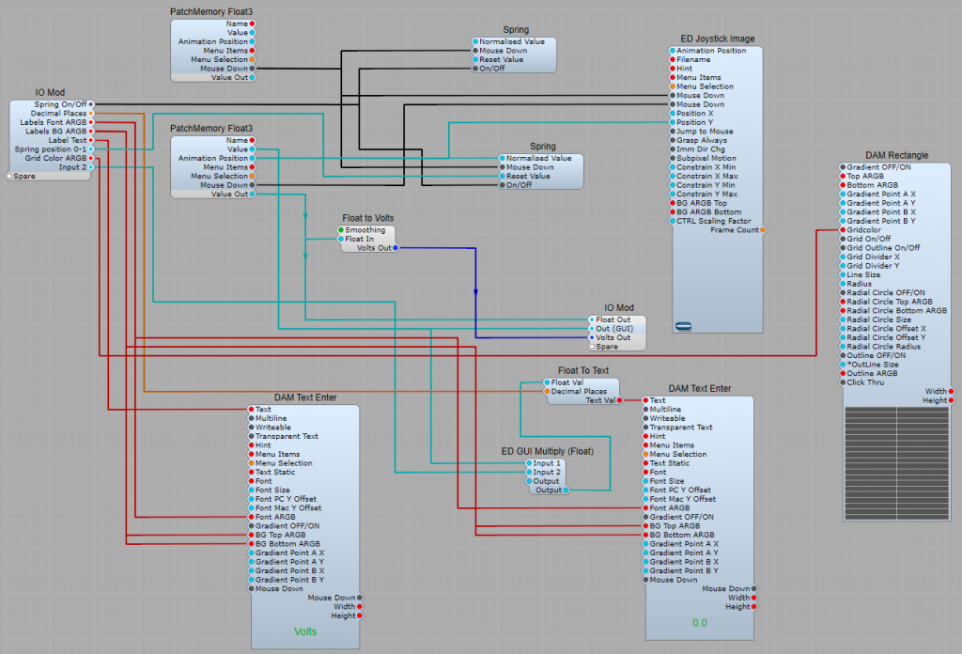Click the blue joystick image in ED Joystick Image

pos(684,325)
